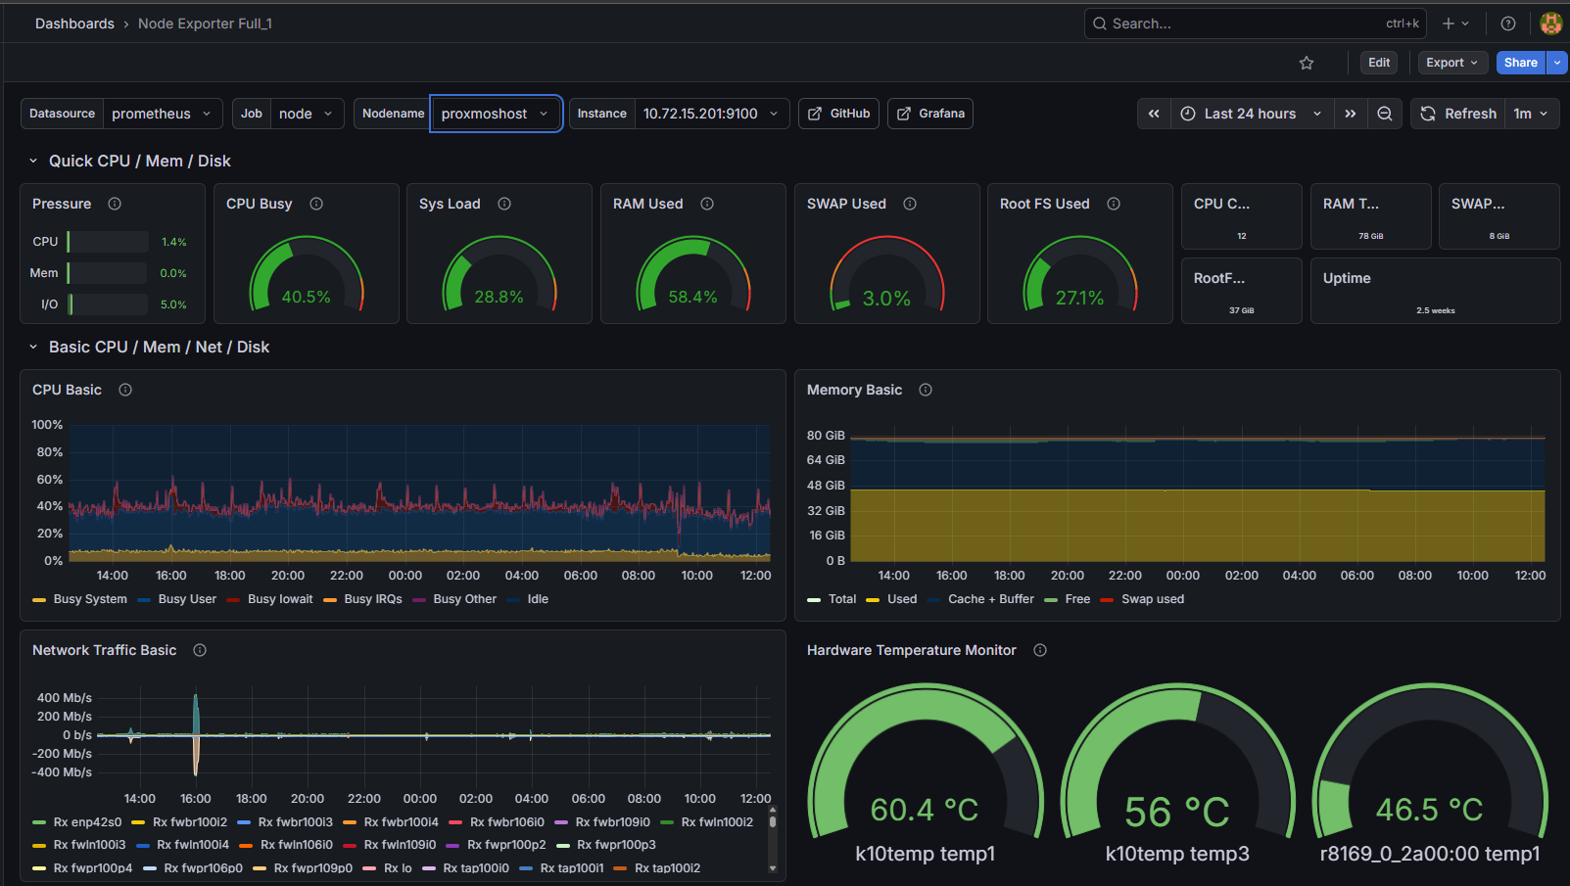Show info for SWAP Used panel
Screen dimensions: 1570x886
click(910, 204)
